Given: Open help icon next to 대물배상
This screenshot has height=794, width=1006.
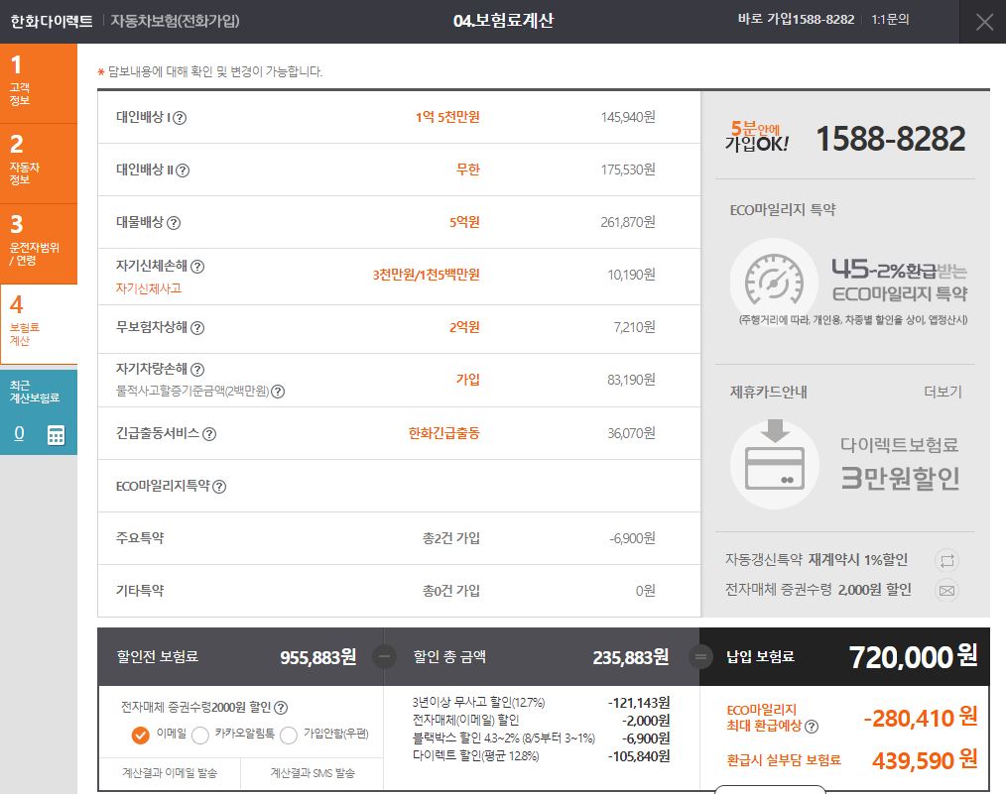Looking at the screenshot, I should [174, 223].
